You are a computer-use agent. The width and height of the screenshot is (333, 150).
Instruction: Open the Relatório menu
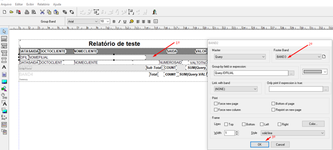pos(44,5)
